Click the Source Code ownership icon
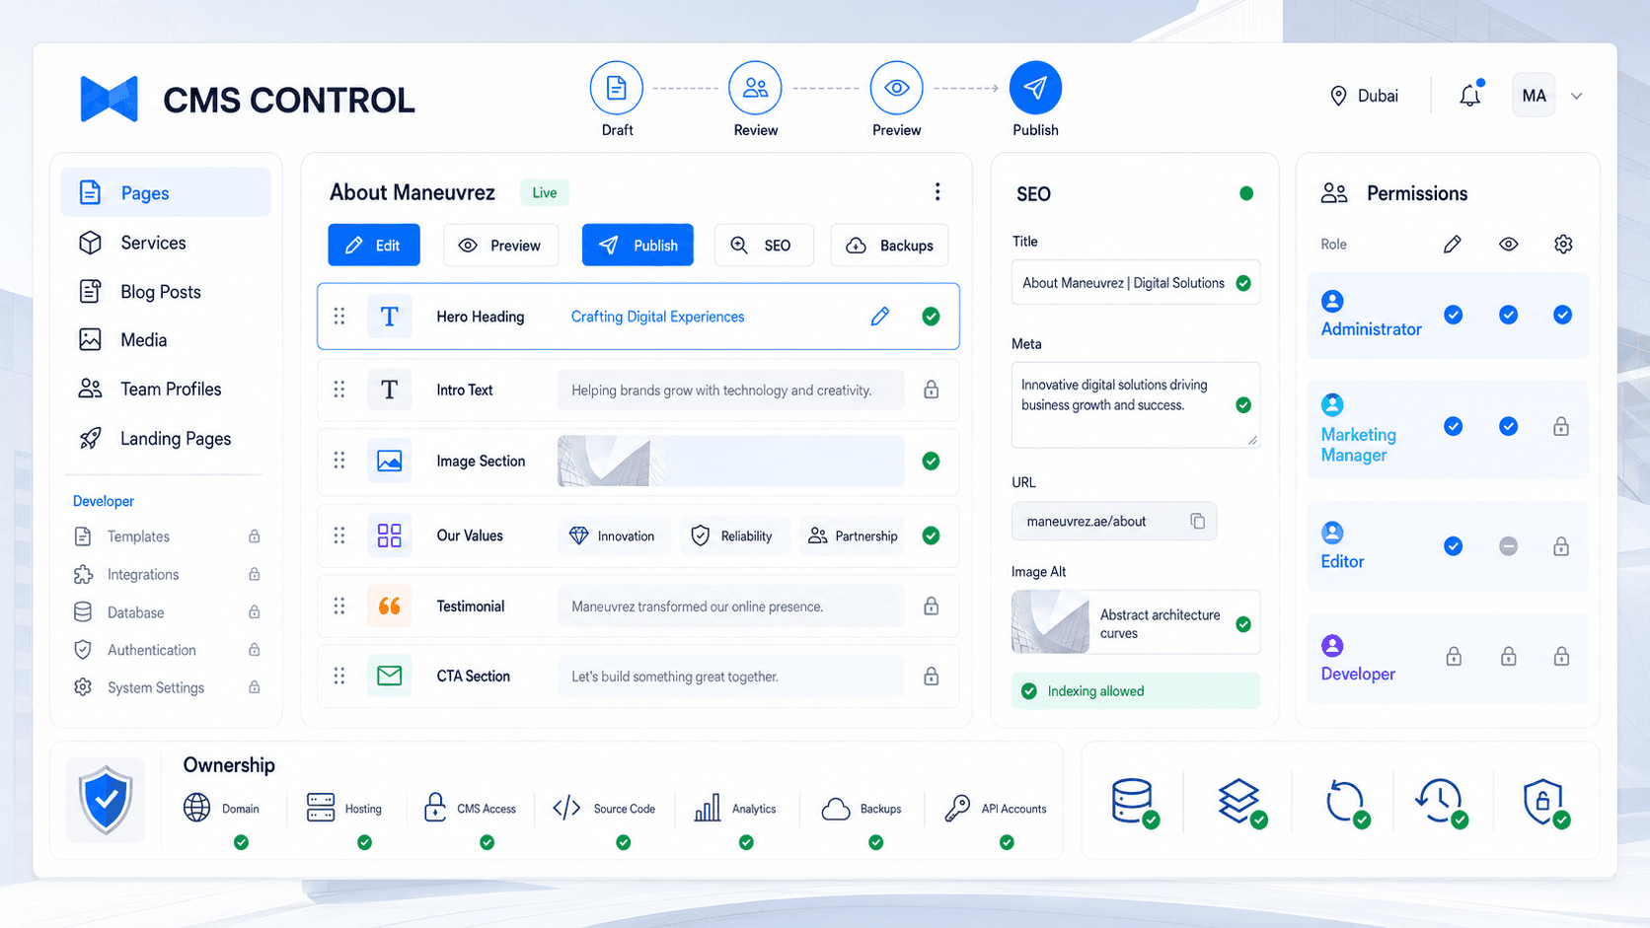 click(x=566, y=809)
